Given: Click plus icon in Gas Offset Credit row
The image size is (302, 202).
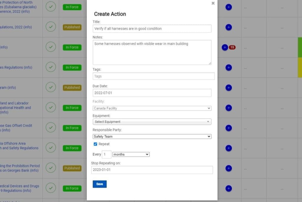Looking at the screenshot, I should pyautogui.click(x=229, y=128).
